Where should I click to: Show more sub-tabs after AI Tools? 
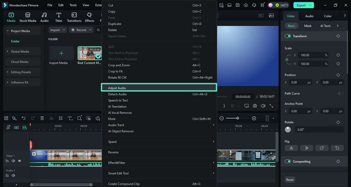(338, 26)
